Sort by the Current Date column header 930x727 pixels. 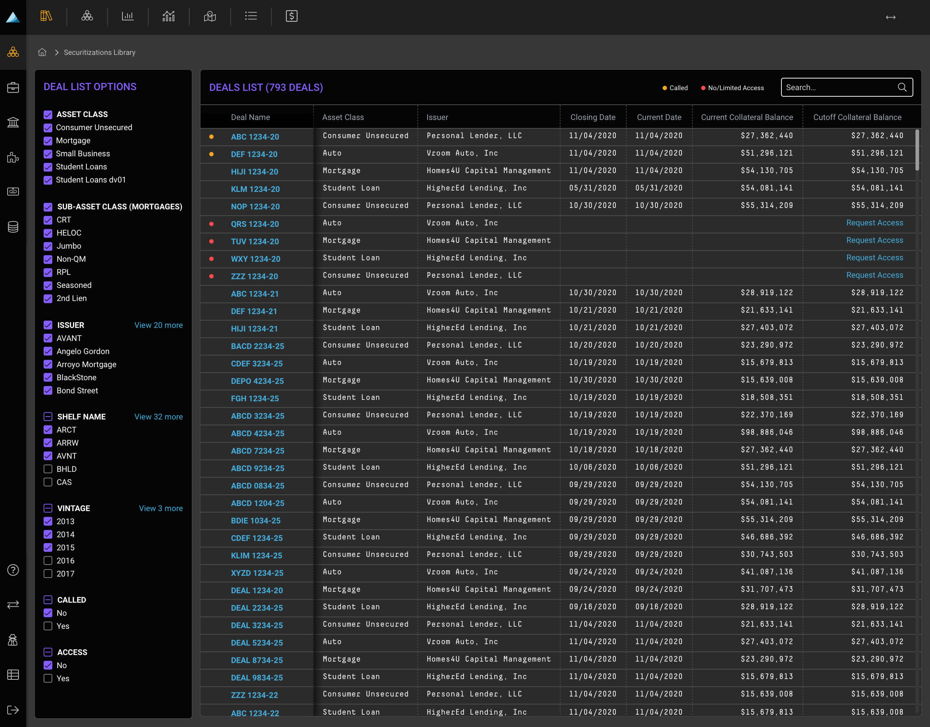click(x=659, y=117)
